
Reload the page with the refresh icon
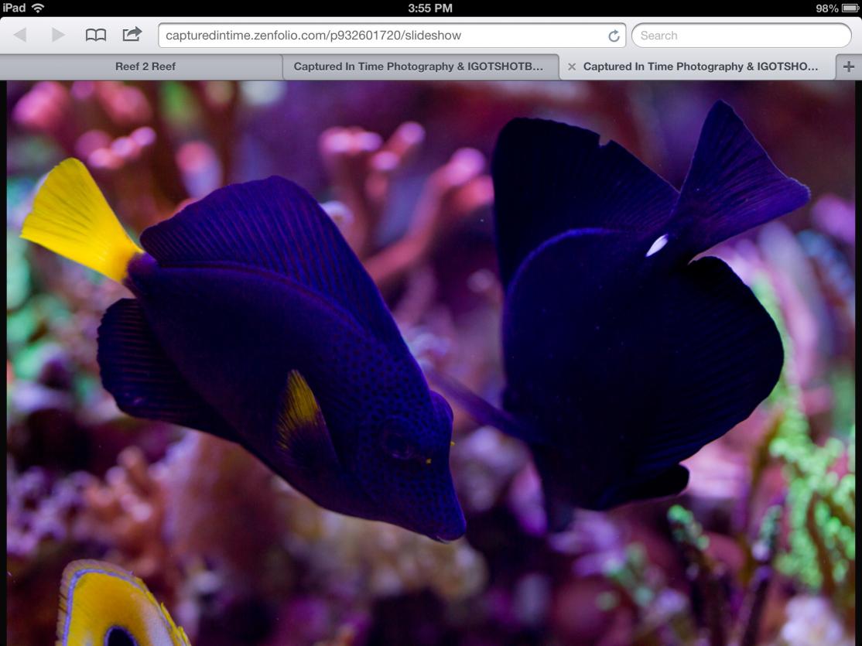tap(614, 36)
